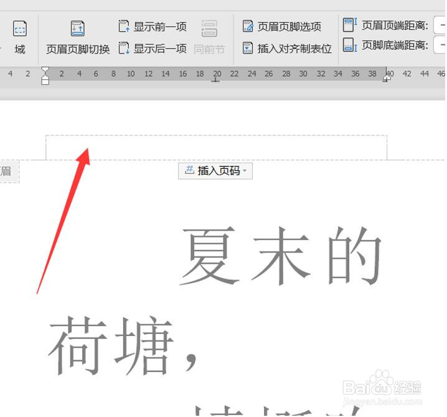Screen dimensions: 447x417
Task: Click the body text 夏末的
Action: (x=281, y=256)
